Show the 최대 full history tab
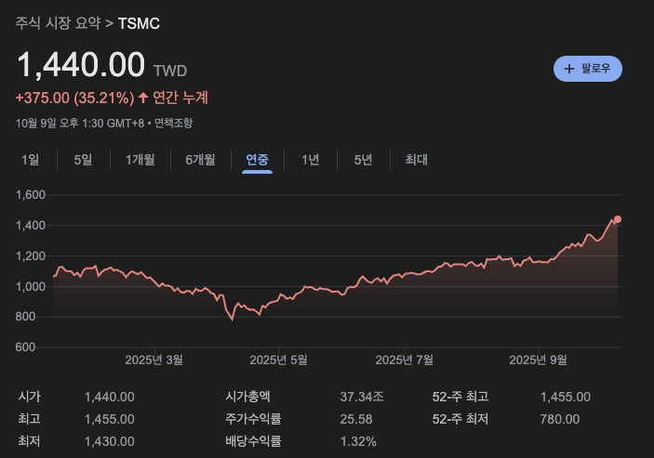This screenshot has height=458, width=654. (416, 160)
